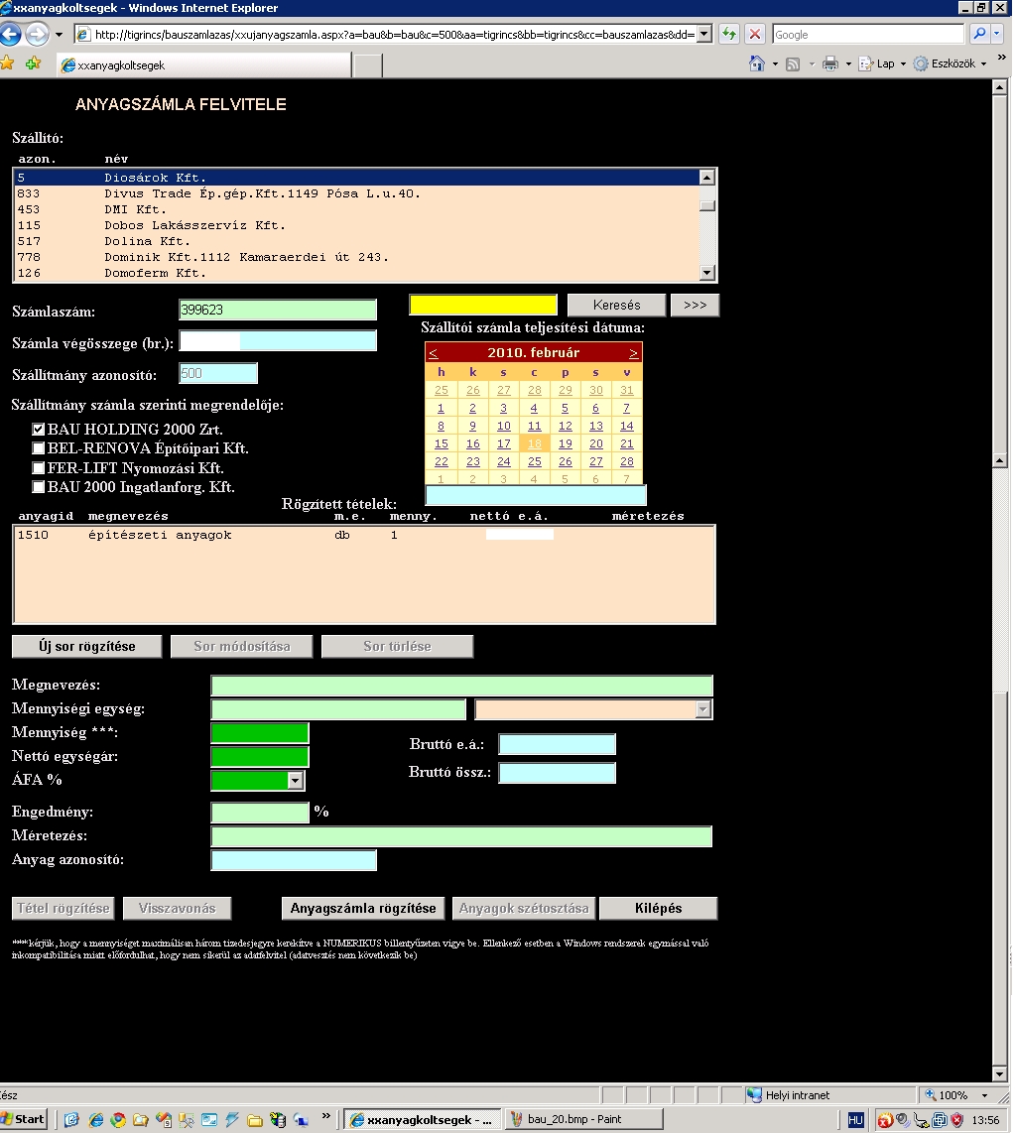This screenshot has width=1016, height=1133.
Task: Click the zoom magnifier icon in status bar
Action: (x=931, y=1095)
